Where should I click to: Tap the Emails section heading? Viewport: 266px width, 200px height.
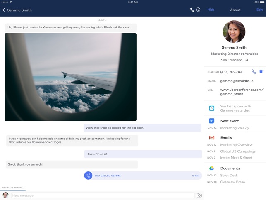click(x=226, y=137)
